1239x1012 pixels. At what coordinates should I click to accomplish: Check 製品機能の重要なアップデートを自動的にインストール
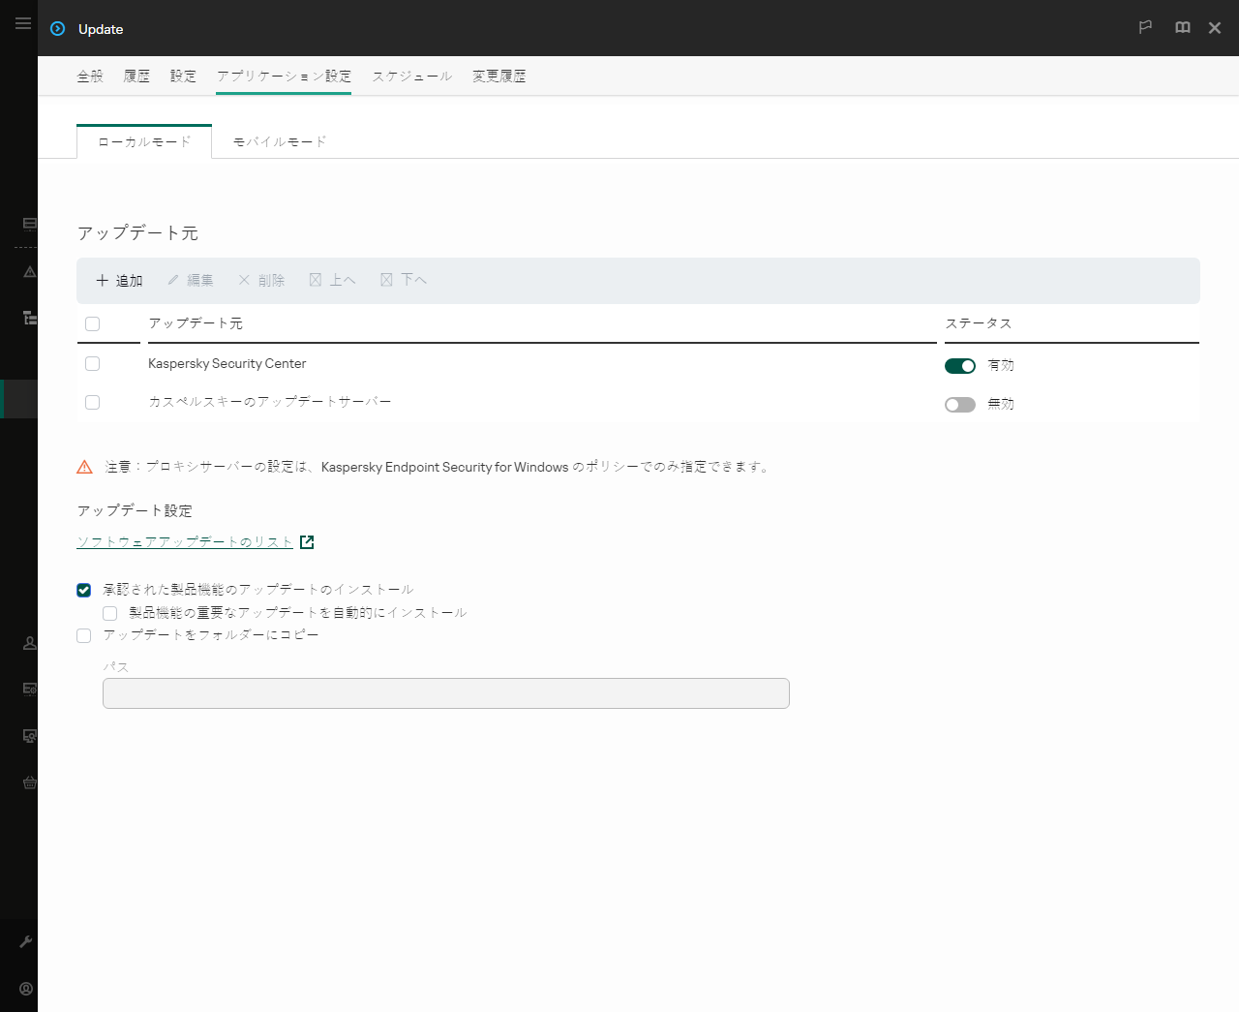pyautogui.click(x=109, y=612)
